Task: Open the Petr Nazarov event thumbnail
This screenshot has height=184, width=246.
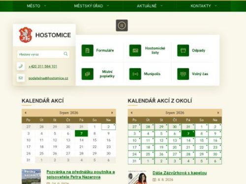Action: [x=31, y=177]
